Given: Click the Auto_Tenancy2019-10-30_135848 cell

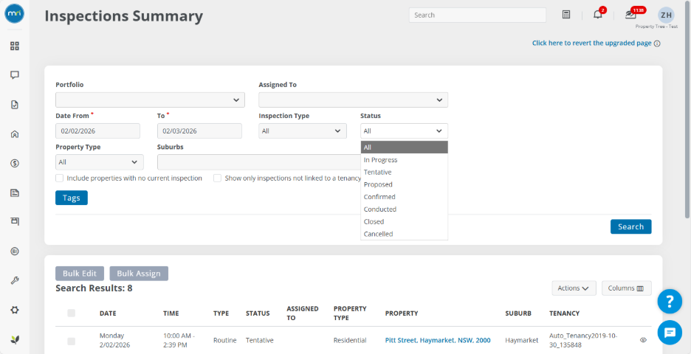Looking at the screenshot, I should click(583, 340).
